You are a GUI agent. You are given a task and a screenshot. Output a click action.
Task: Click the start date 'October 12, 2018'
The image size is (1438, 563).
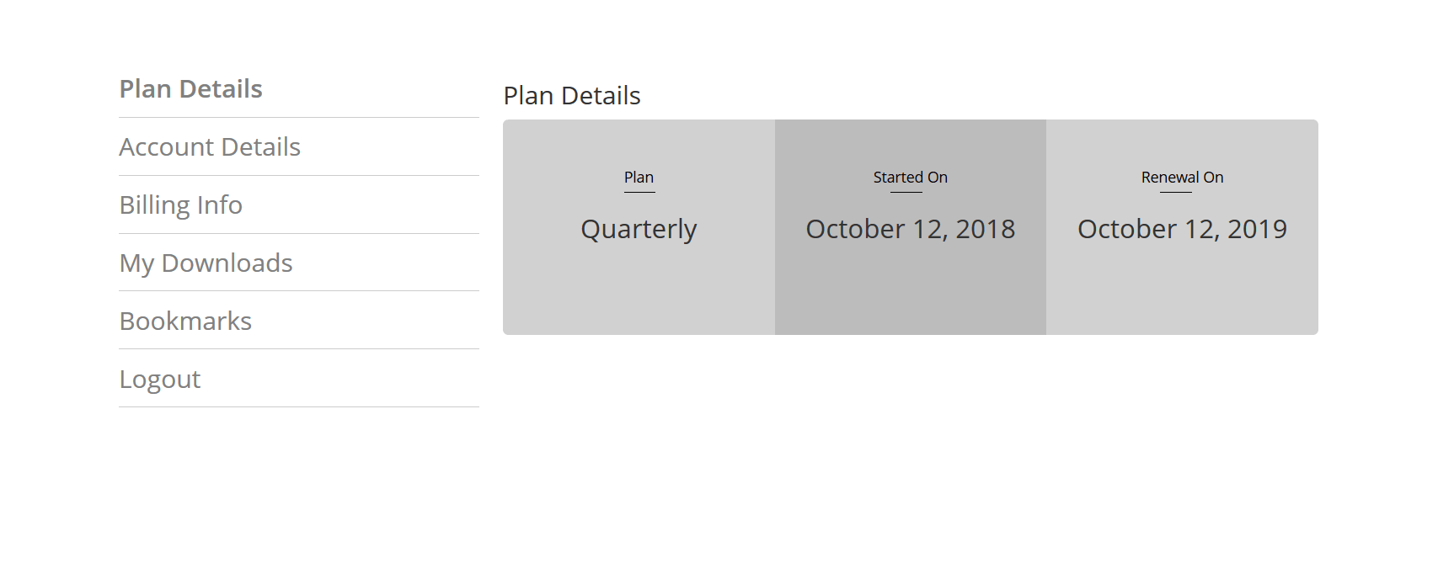pos(910,229)
